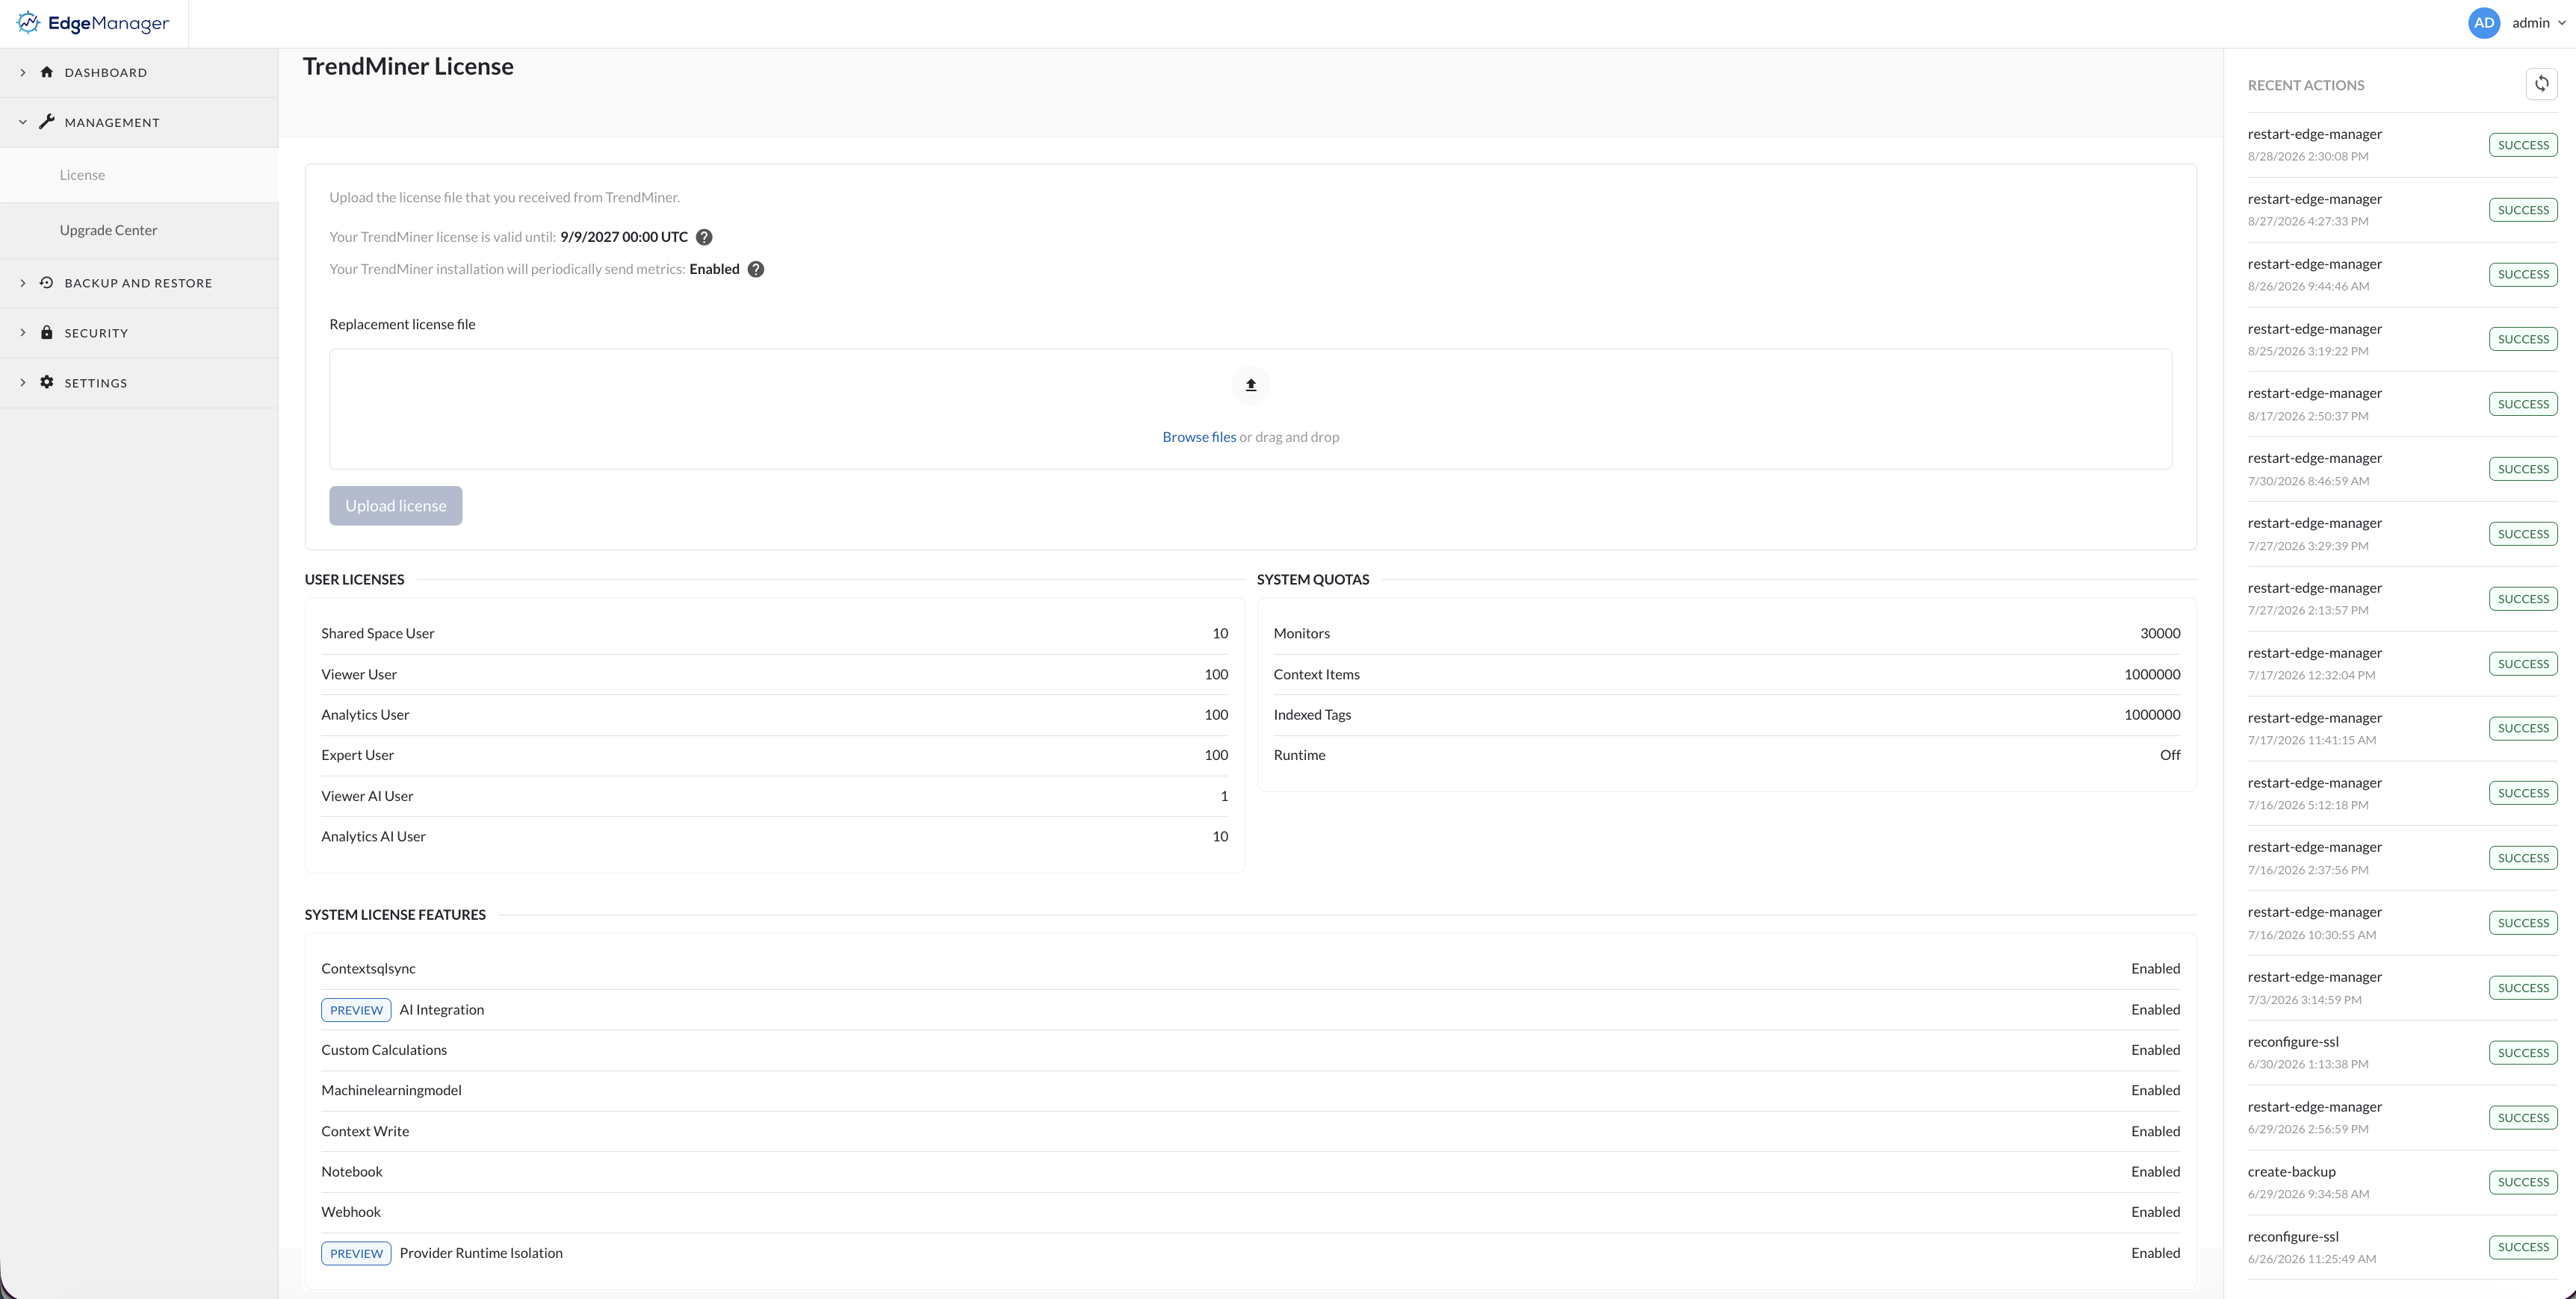Viewport: 2576px width, 1299px height.
Task: Click the license expiry date 9/9/2027 00:00 UTC
Action: point(624,237)
